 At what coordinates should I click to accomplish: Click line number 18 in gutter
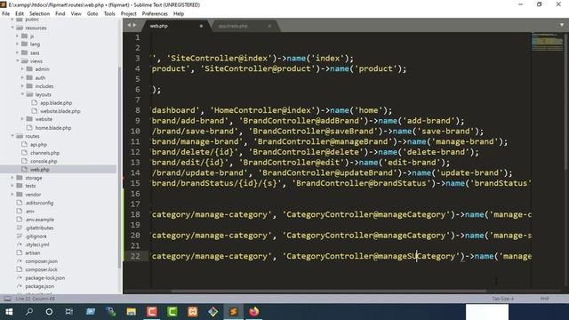(135, 214)
